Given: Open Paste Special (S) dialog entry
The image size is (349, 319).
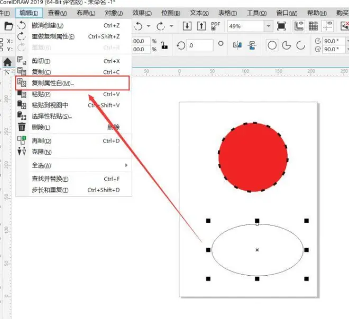Looking at the screenshot, I should point(74,116).
